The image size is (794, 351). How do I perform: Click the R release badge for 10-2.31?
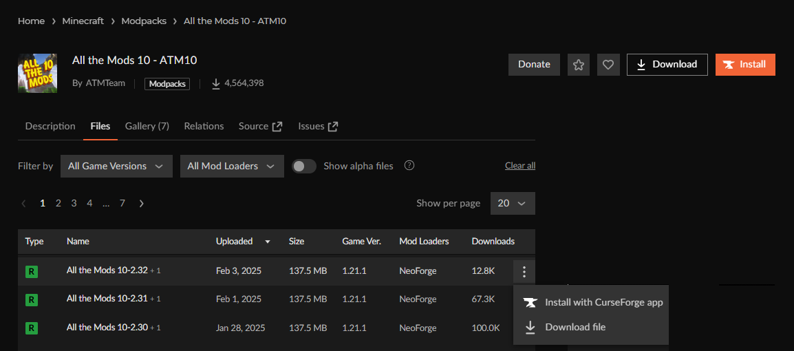pos(32,300)
